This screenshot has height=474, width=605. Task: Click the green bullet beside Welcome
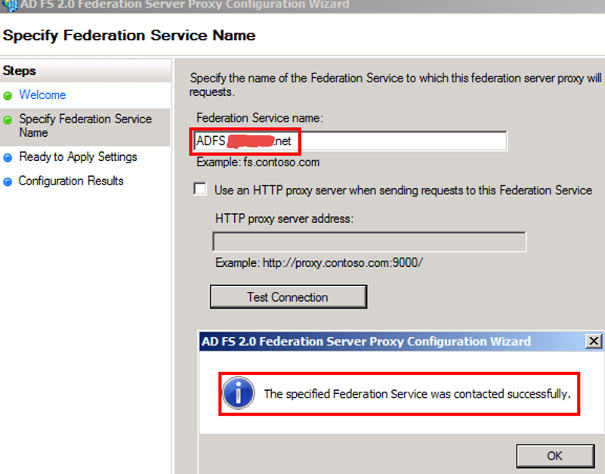[x=8, y=96]
